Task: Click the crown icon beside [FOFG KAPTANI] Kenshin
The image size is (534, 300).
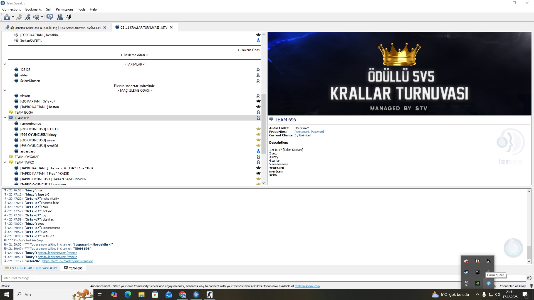Action: [258, 35]
